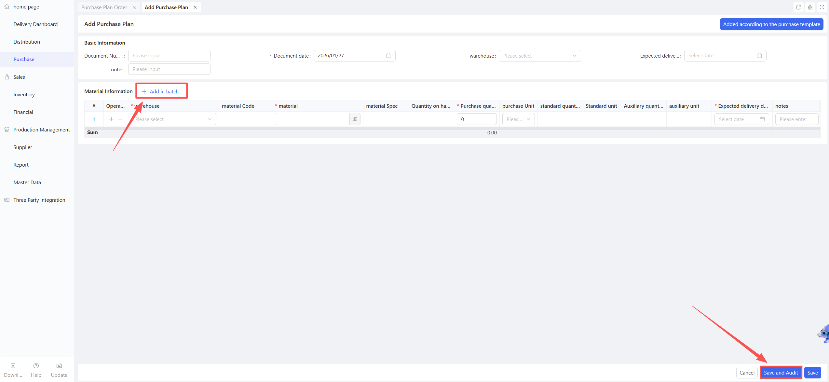Click Added according to the purchase template
Image resolution: width=829 pixels, height=382 pixels.
771,24
